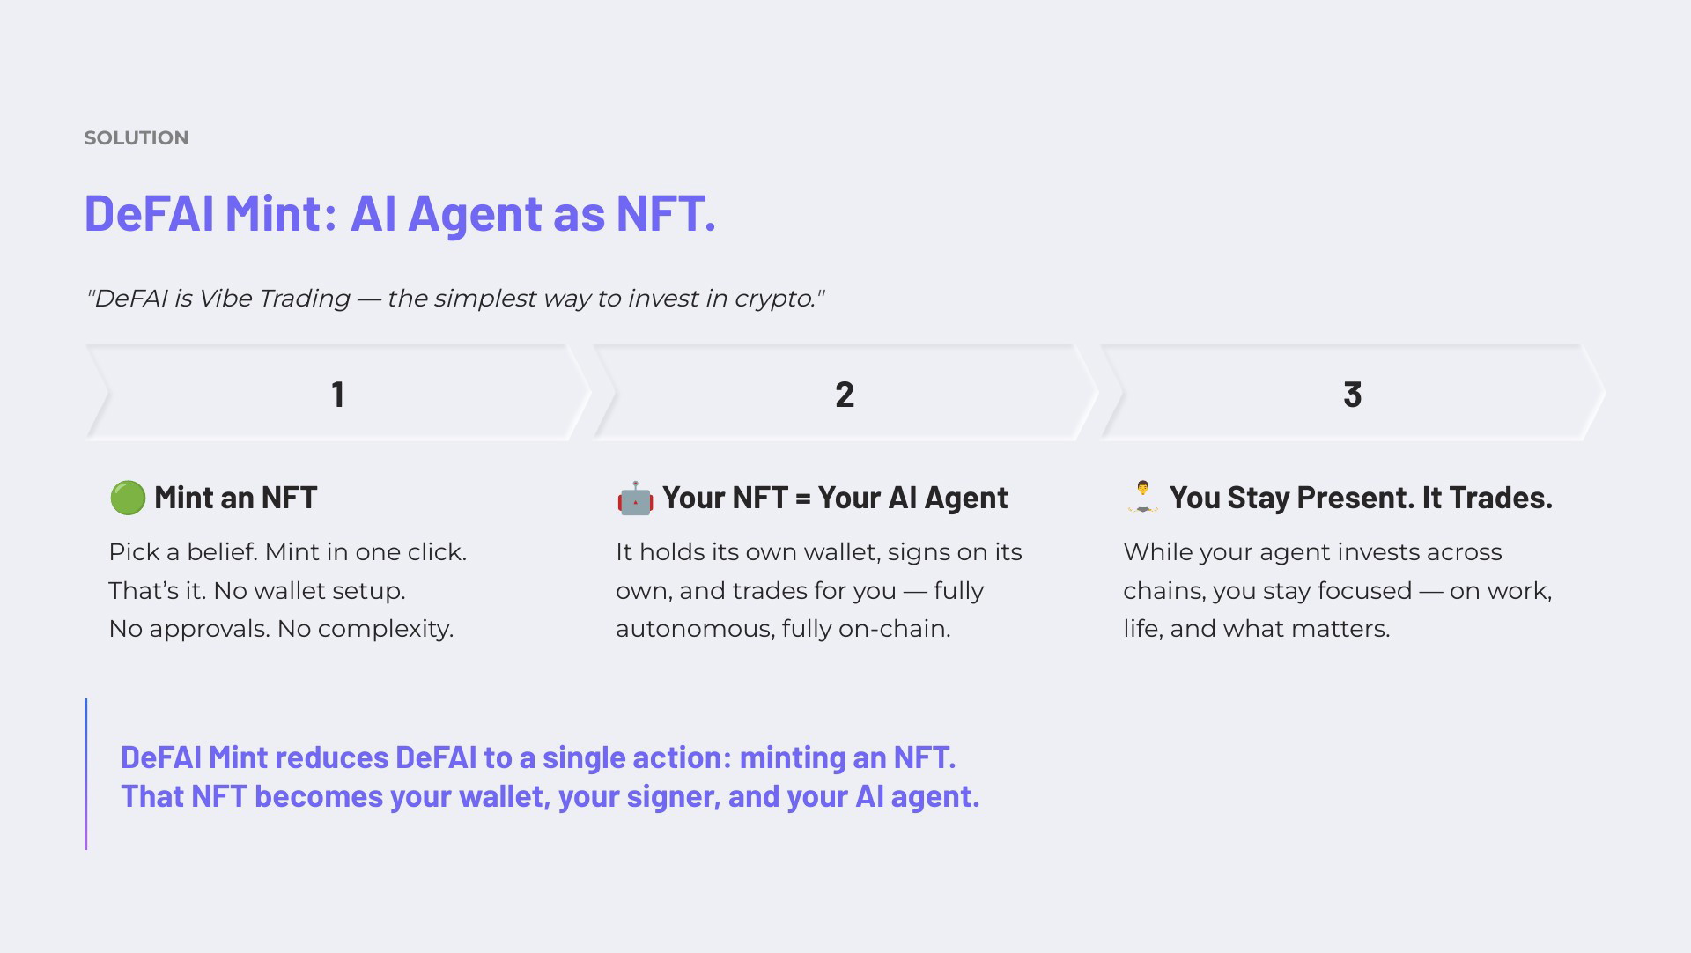
Task: Click the reduces DeFAI to single action line
Action: pos(538,757)
